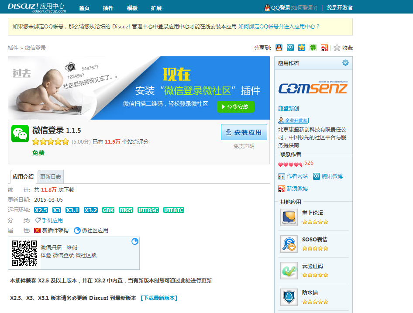Screen dimensions: 413x313
Task: Open the 防水墙 app title
Action: pos(310,293)
